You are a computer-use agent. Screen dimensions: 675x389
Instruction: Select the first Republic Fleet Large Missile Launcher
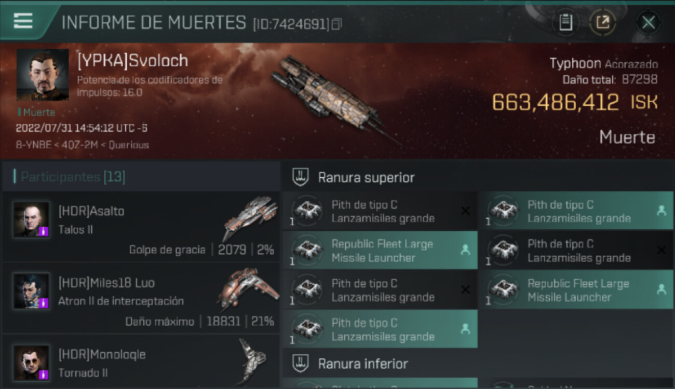tap(380, 251)
